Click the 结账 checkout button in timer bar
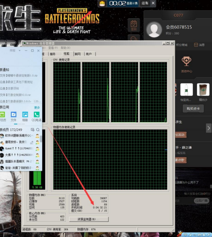 tap(145, 3)
